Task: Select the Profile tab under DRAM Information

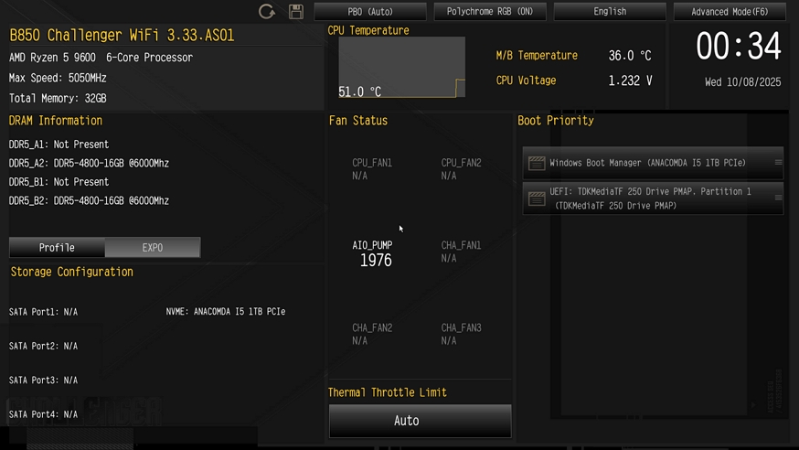Action: coord(57,248)
